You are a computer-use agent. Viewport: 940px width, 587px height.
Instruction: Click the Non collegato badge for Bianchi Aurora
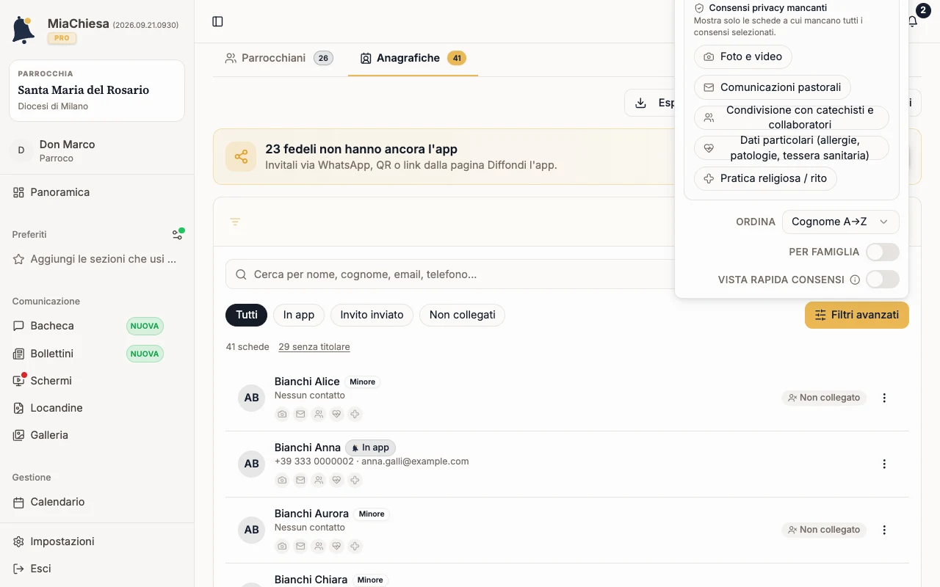[x=824, y=530]
